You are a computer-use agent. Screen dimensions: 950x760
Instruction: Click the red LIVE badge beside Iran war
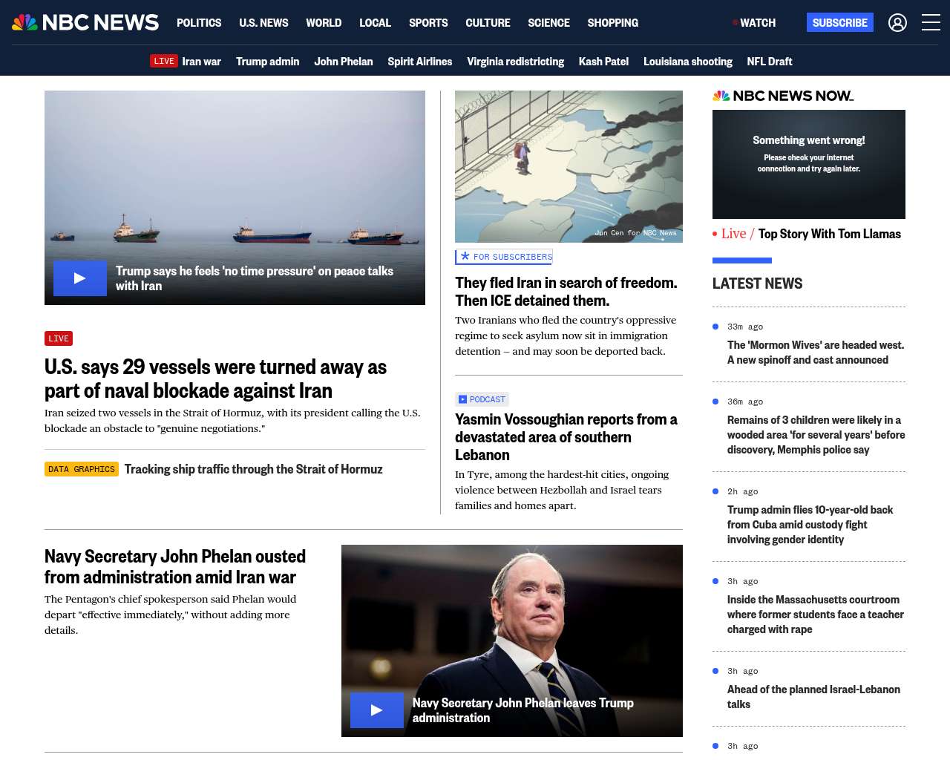pyautogui.click(x=164, y=61)
